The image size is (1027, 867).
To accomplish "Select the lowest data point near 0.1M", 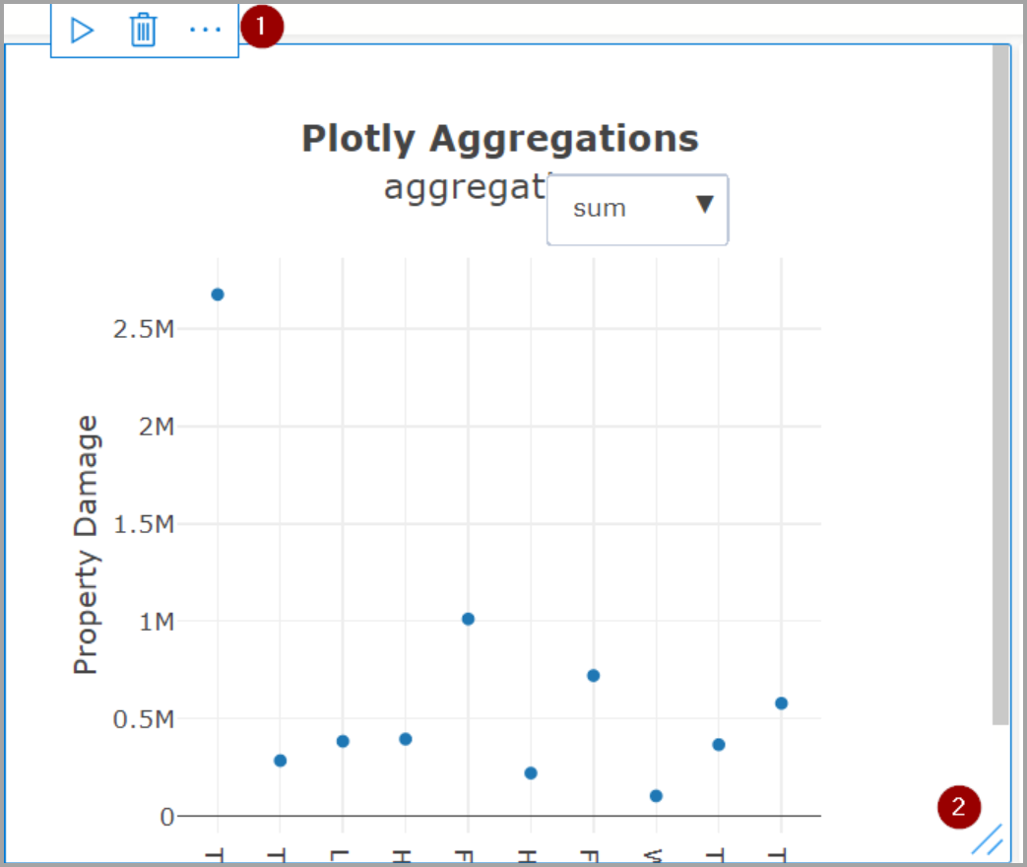I will pos(656,795).
